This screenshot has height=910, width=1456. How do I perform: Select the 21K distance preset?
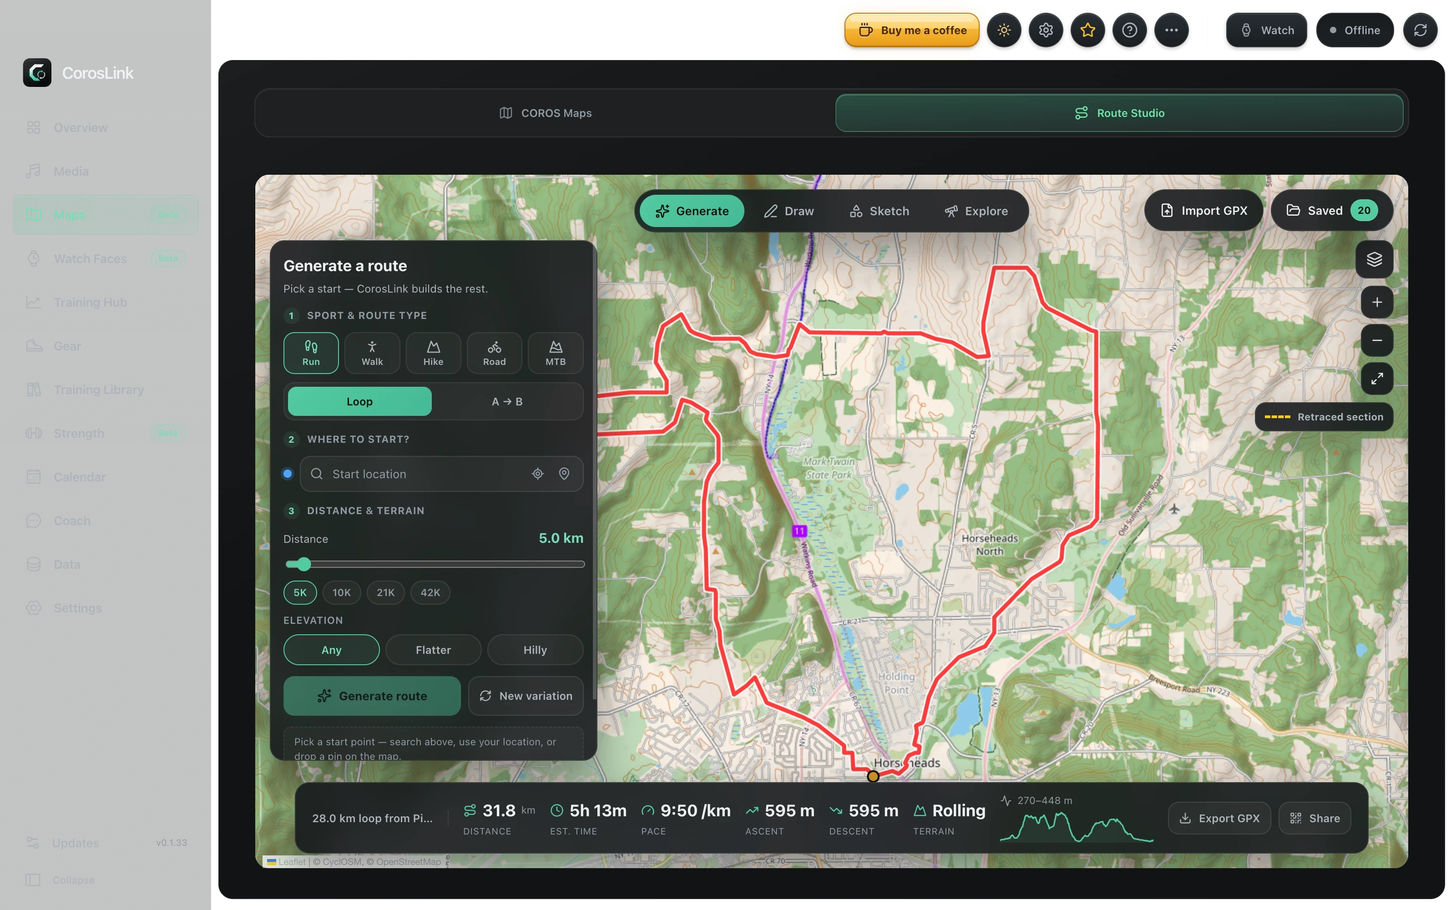(x=385, y=593)
